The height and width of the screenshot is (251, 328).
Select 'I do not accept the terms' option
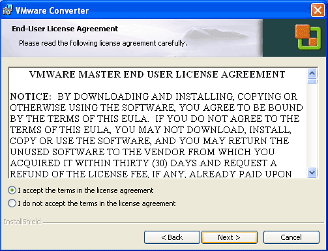12,203
